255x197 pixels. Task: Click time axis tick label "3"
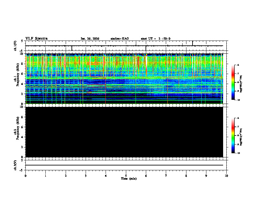click(x=86, y=176)
